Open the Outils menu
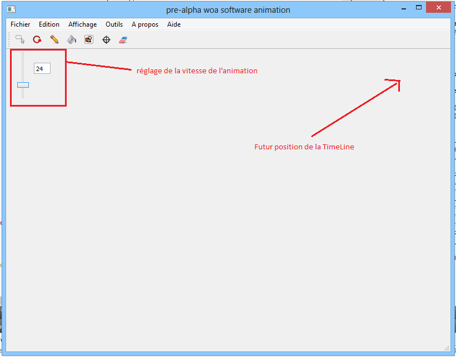The height and width of the screenshot is (357, 456). [114, 24]
